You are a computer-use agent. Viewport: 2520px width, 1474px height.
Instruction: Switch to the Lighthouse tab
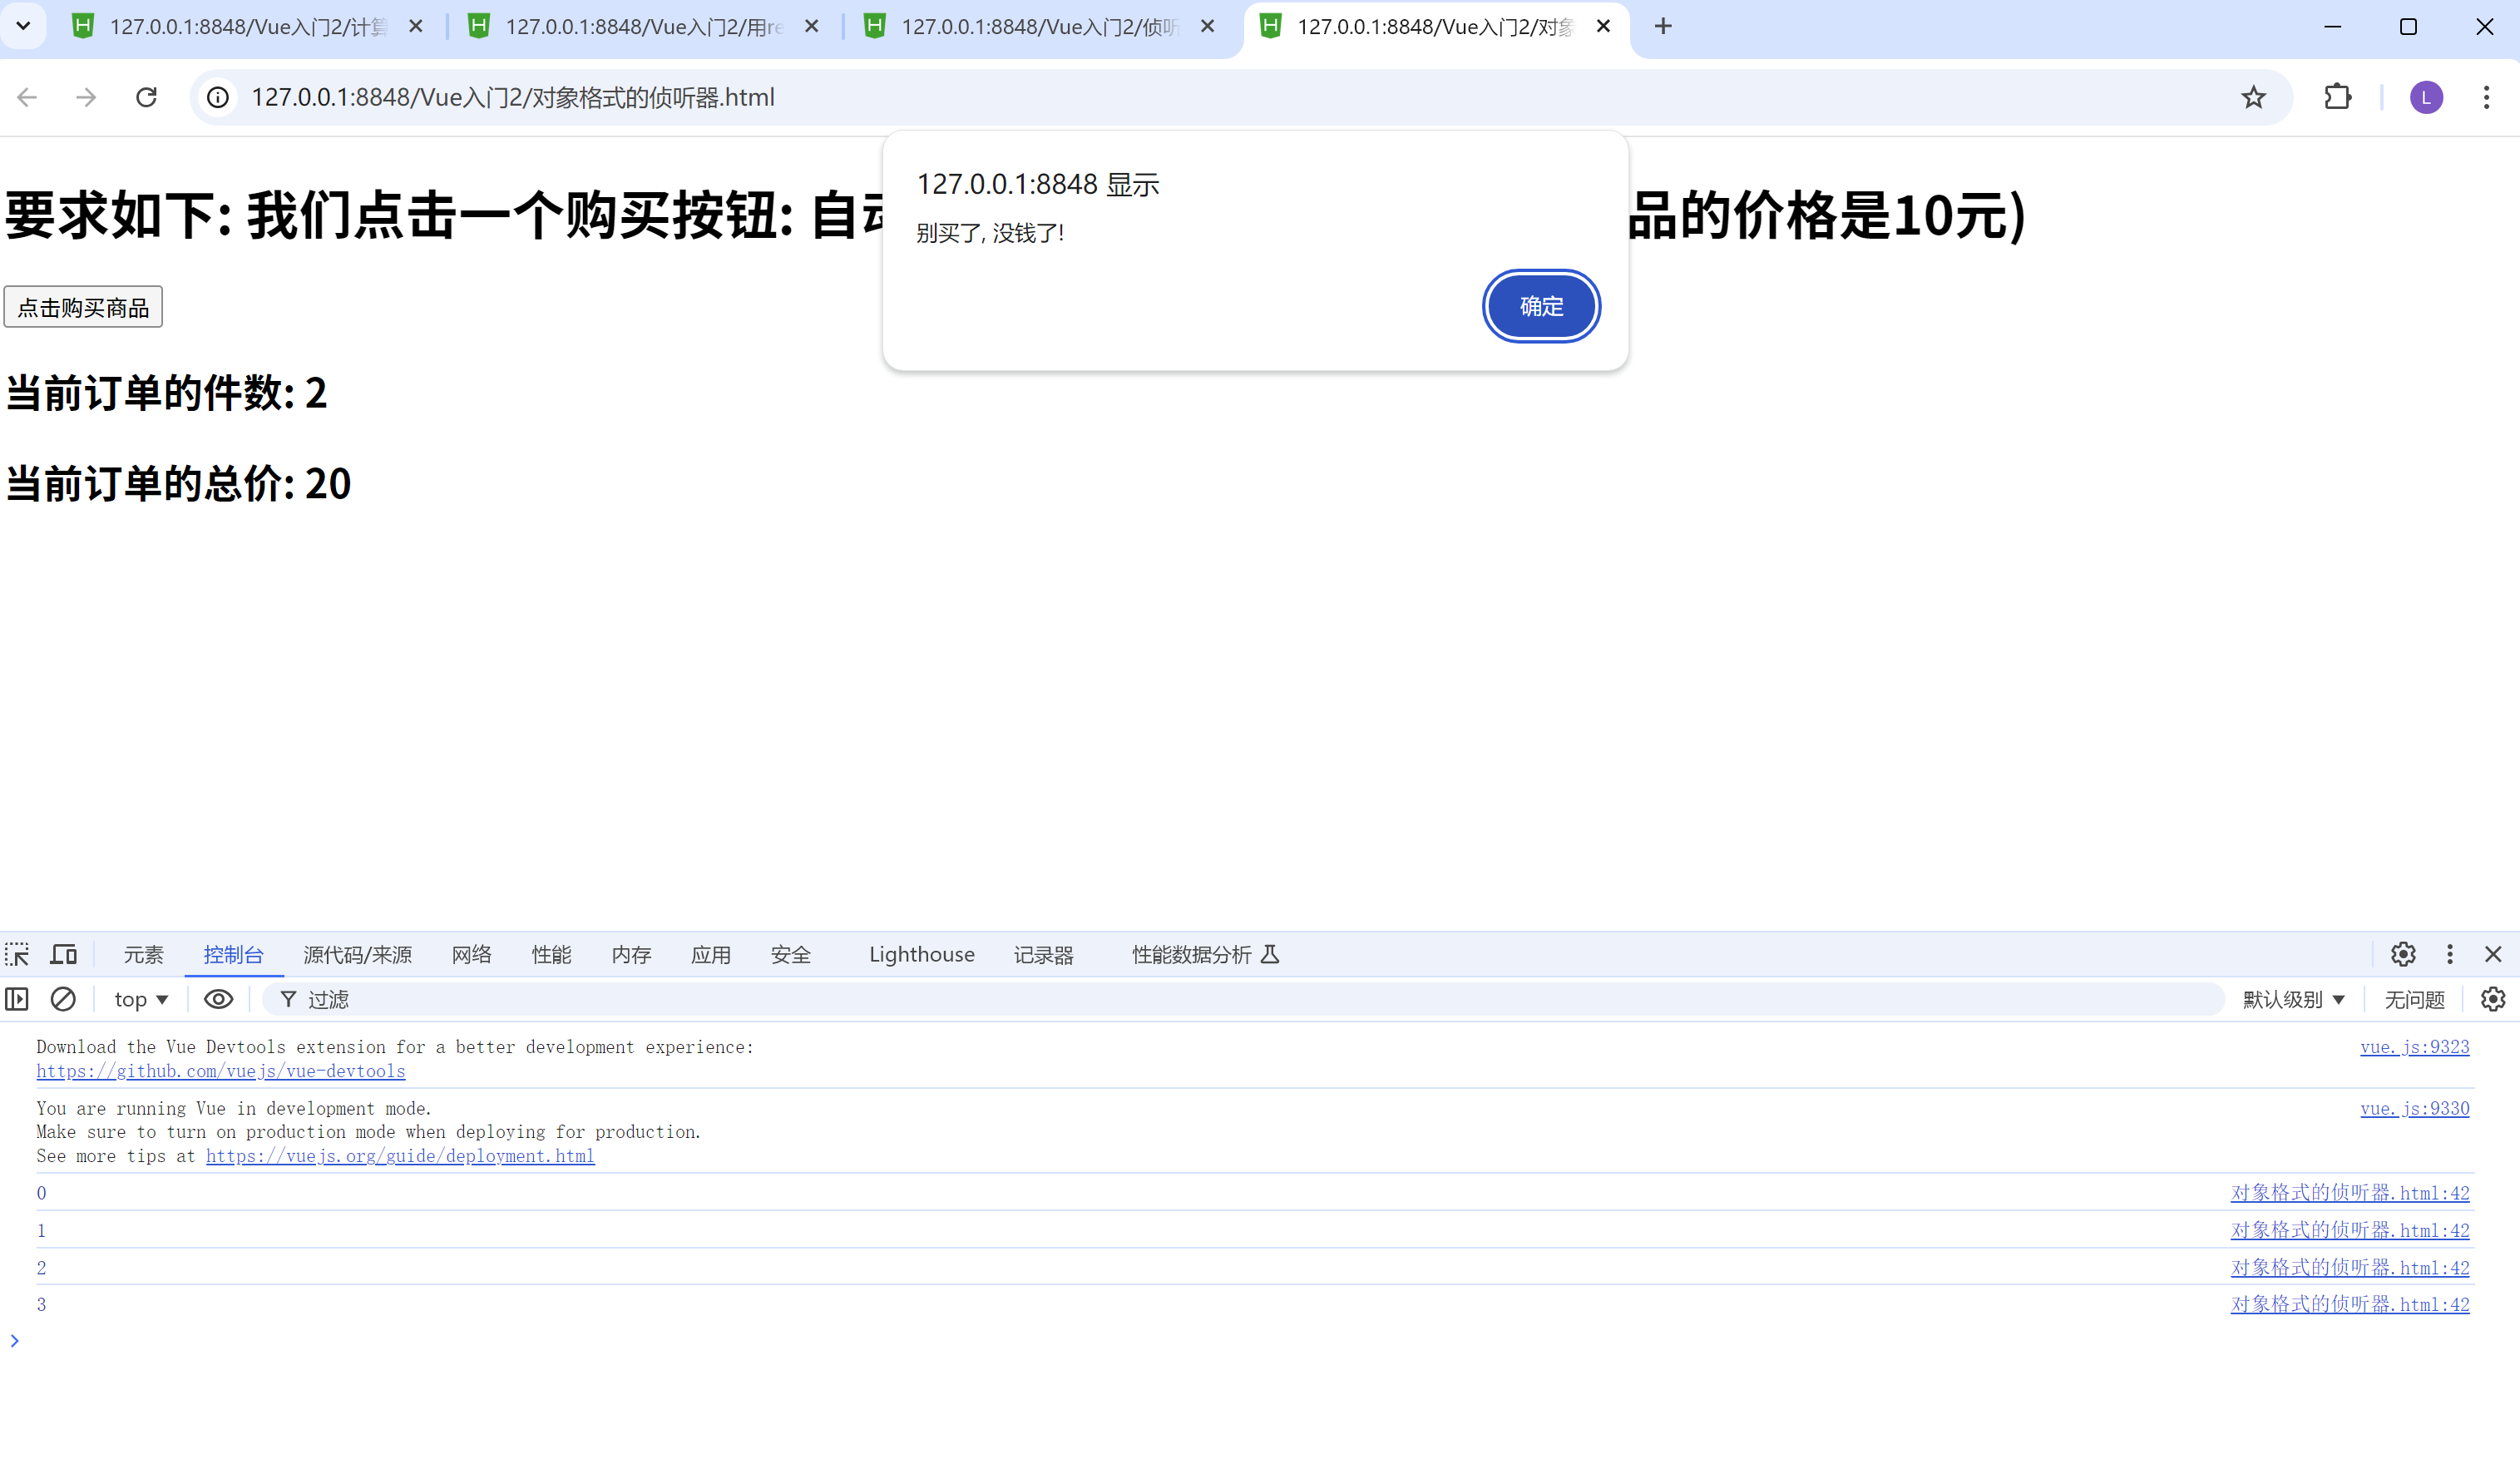(921, 954)
